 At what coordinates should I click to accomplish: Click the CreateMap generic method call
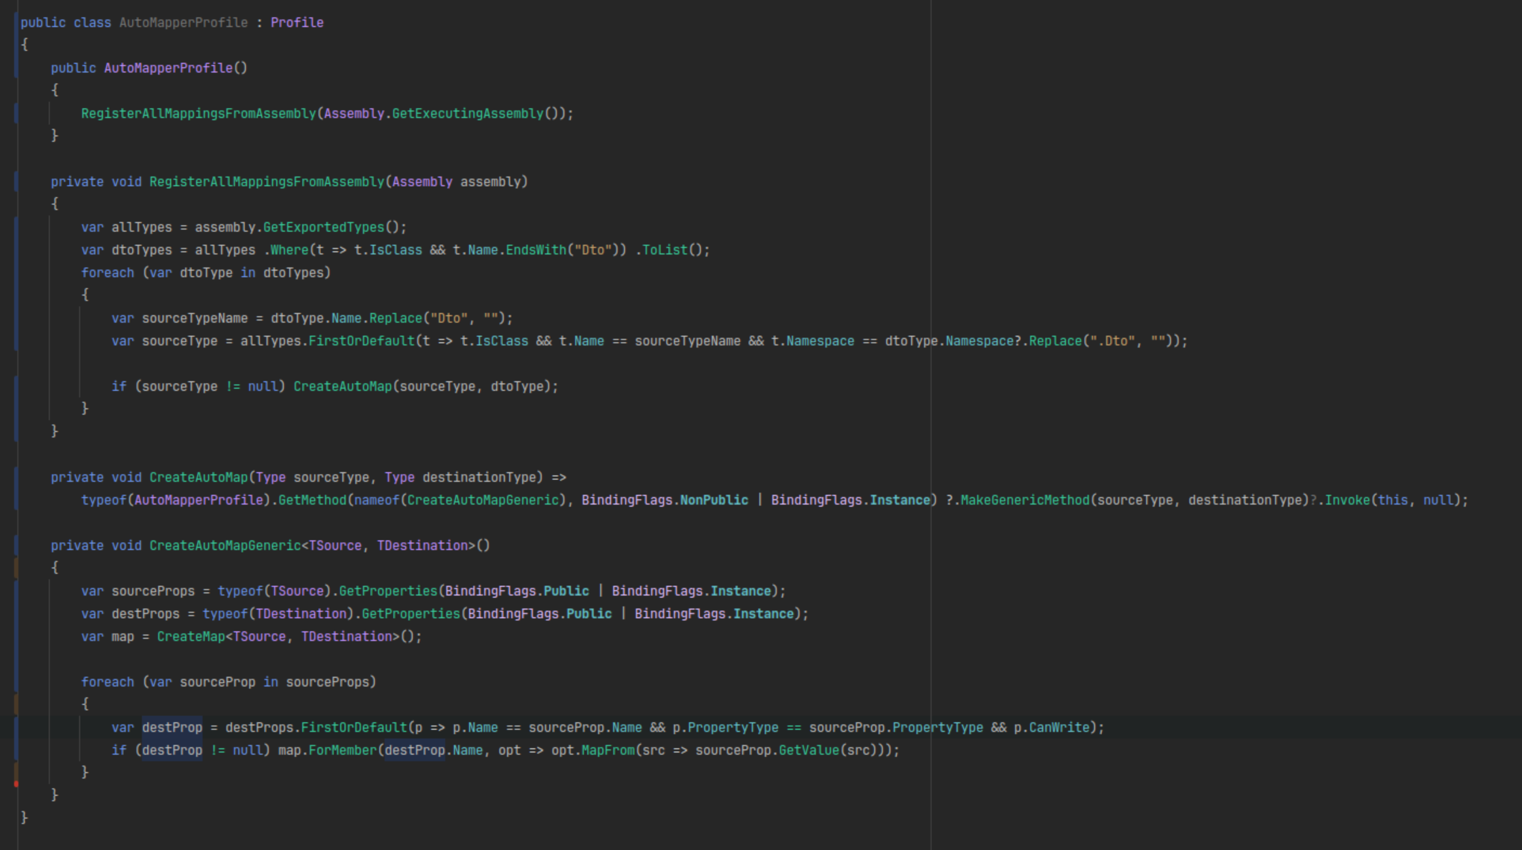pyautogui.click(x=190, y=637)
